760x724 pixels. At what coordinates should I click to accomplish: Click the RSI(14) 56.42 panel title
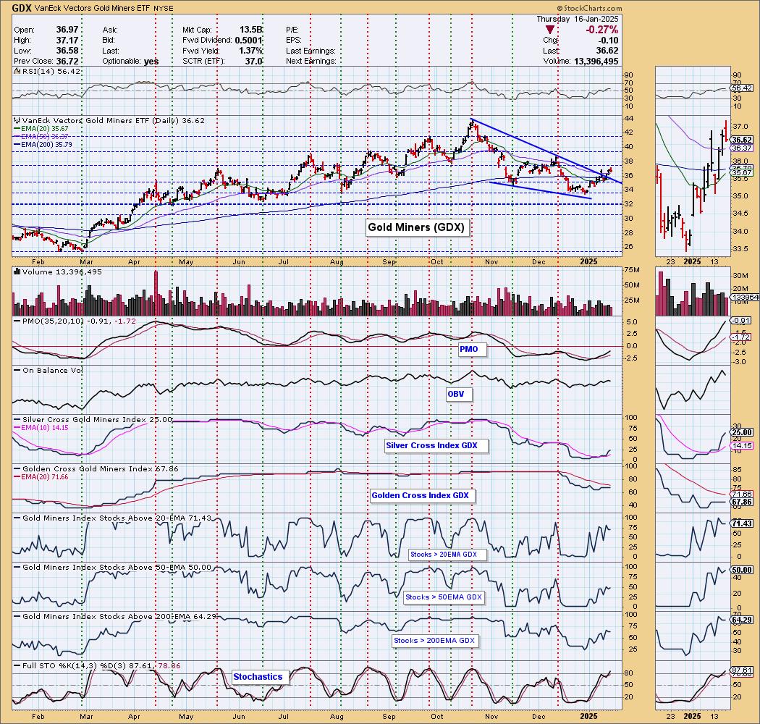[x=51, y=71]
